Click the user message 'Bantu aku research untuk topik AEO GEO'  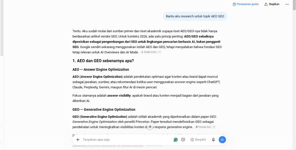tap(195, 16)
